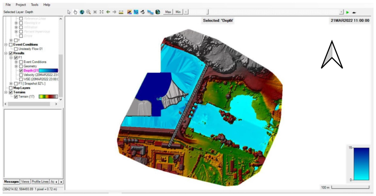Enable the Velocity layer checkbox
376x196 pixels.
point(21,75)
